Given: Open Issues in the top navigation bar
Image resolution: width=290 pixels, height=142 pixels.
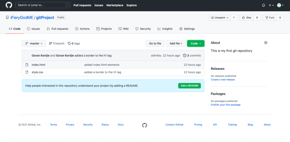Looking at the screenshot, I should [x=99, y=5].
